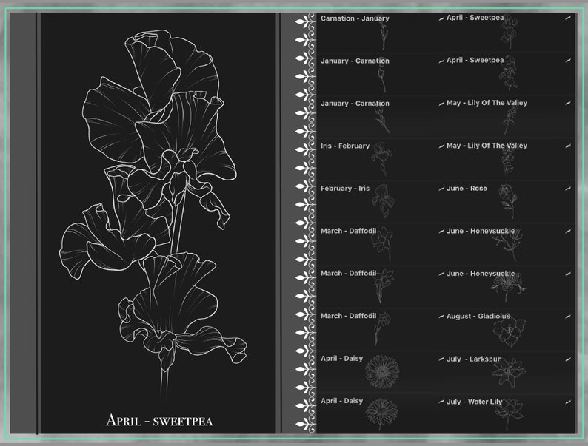Open the July - Larkspur flower preview
This screenshot has width=588, height=446.
coord(509,372)
